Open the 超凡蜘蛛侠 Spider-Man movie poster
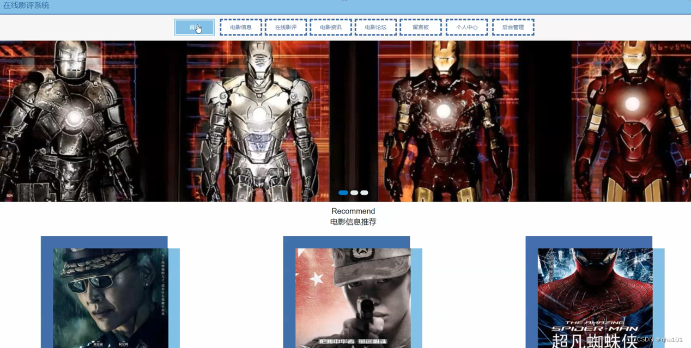 [595, 298]
